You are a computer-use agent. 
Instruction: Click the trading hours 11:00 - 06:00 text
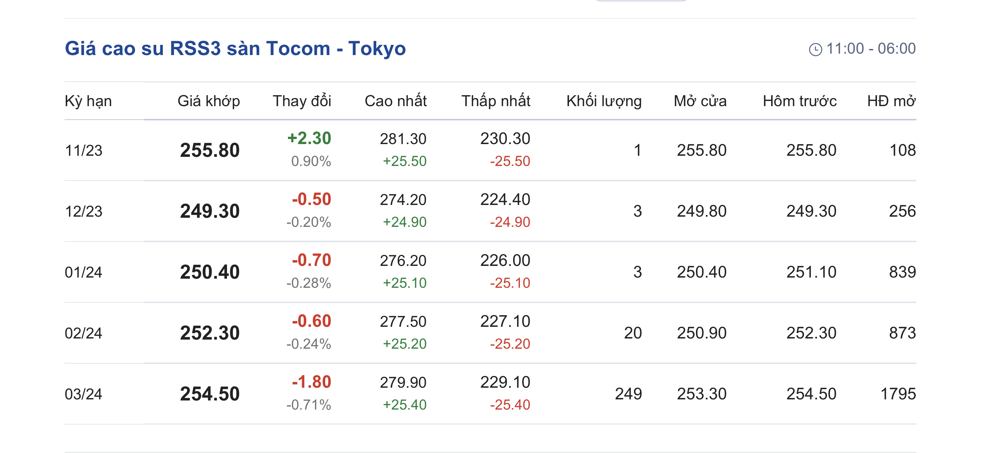coord(871,49)
